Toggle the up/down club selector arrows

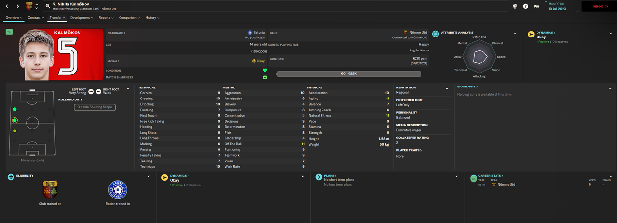pyautogui.click(x=37, y=6)
